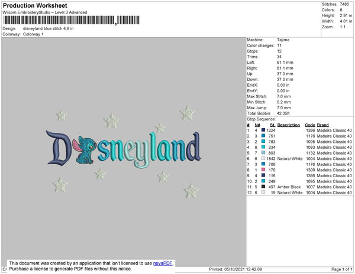This screenshot has height=274, width=355.
Task: Open the novaPDF link in the notice
Action: [163, 263]
